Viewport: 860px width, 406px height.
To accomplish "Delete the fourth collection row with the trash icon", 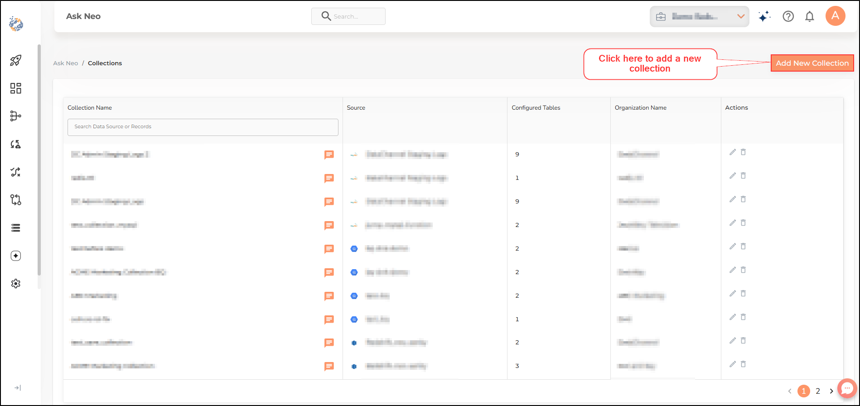I will 743,223.
